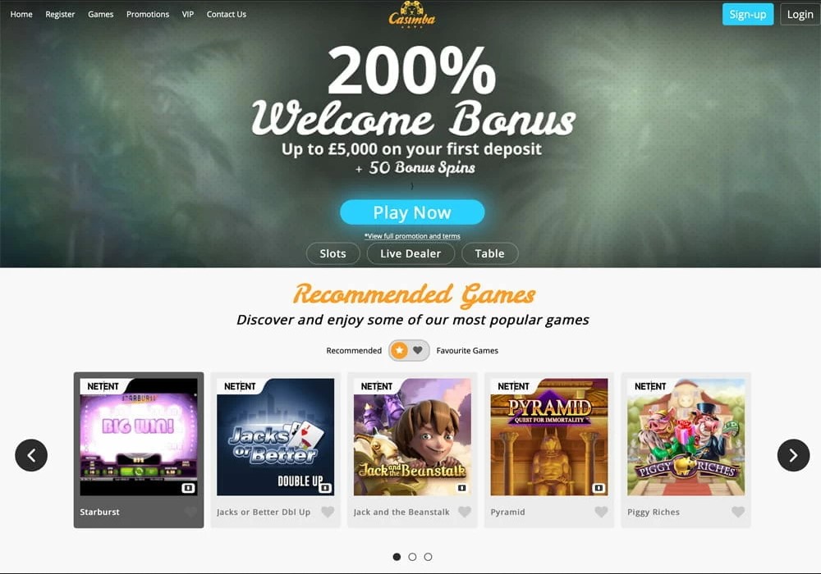Open the Promotions menu item

(x=148, y=14)
